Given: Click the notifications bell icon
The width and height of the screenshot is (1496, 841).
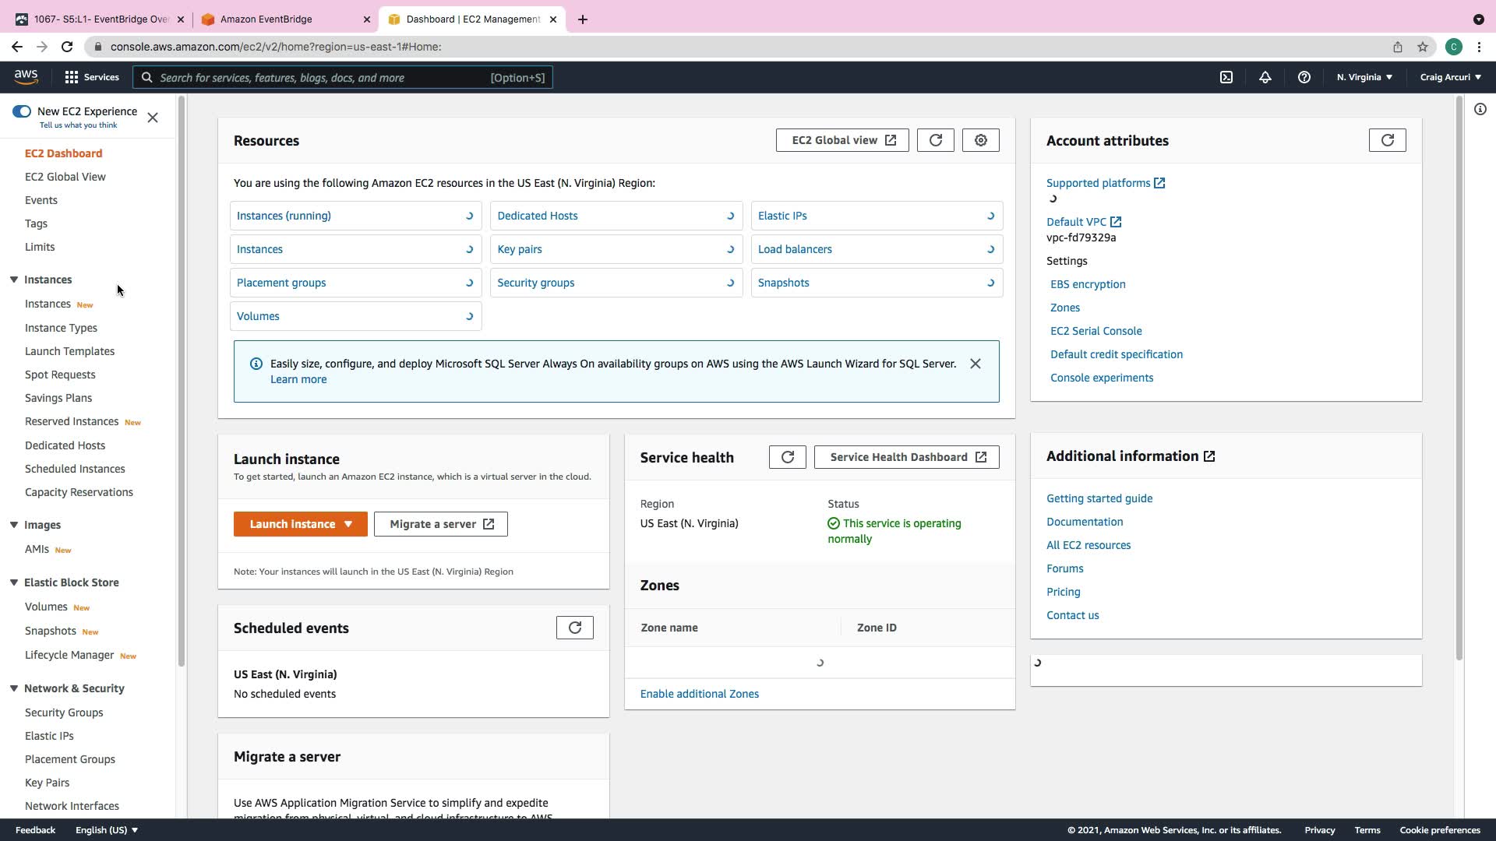Looking at the screenshot, I should 1265,77.
